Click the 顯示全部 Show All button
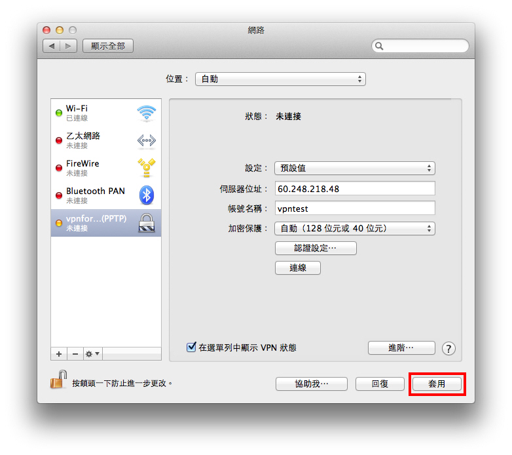 pos(108,46)
